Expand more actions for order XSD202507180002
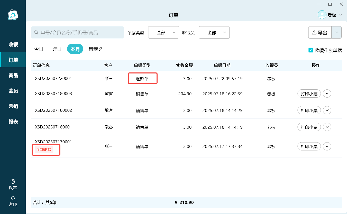This screenshot has width=347, height=214. 327,110
